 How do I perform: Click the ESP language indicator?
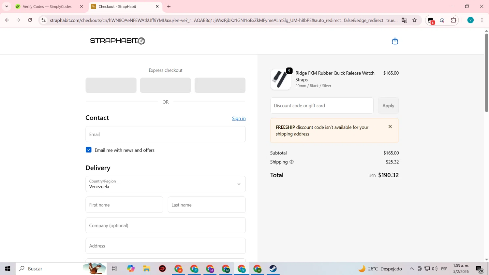click(x=444, y=269)
